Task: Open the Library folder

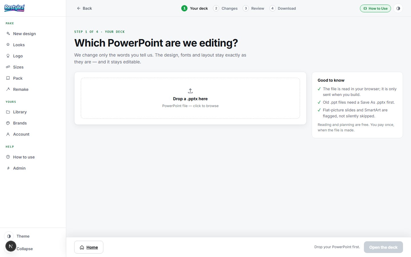Action: pos(33,112)
